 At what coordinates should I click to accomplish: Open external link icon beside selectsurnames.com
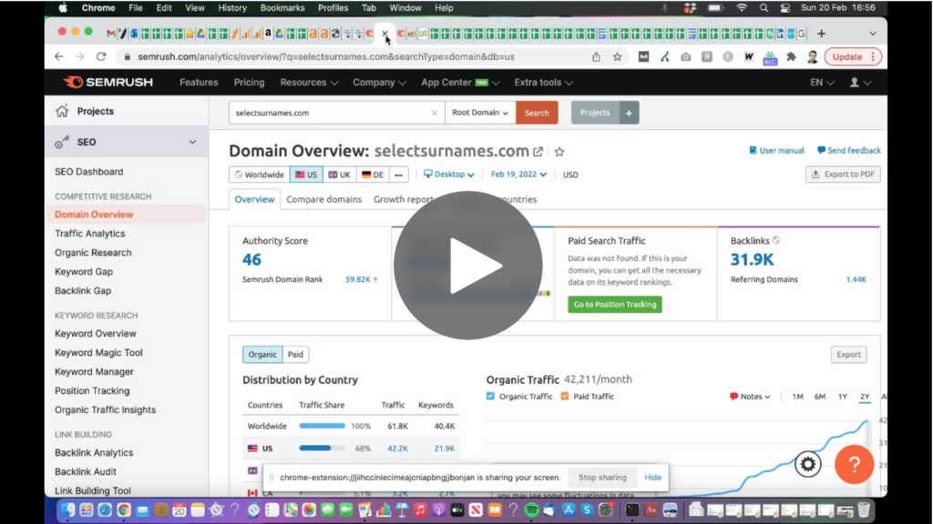click(538, 152)
